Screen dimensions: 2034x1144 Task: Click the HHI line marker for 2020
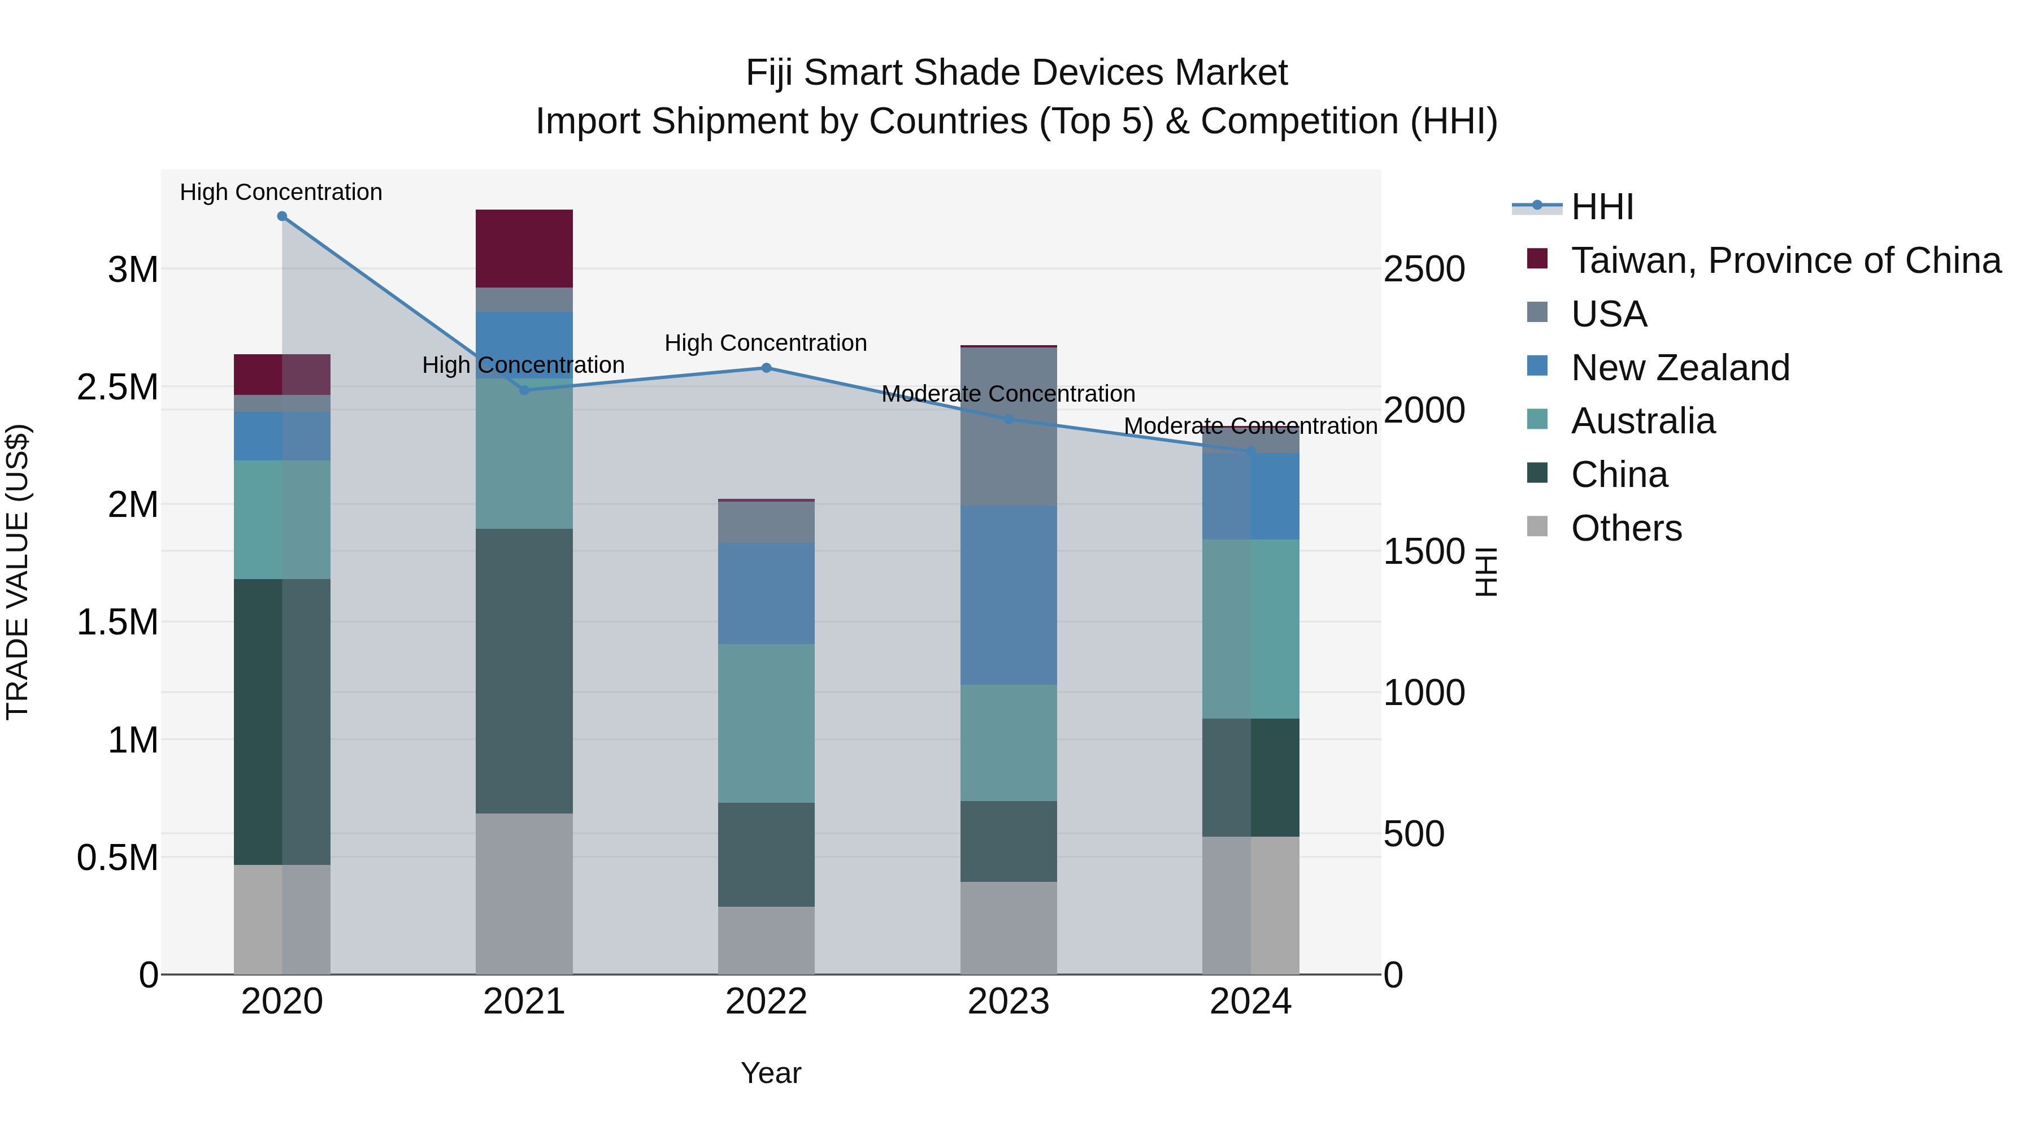pyautogui.click(x=282, y=216)
